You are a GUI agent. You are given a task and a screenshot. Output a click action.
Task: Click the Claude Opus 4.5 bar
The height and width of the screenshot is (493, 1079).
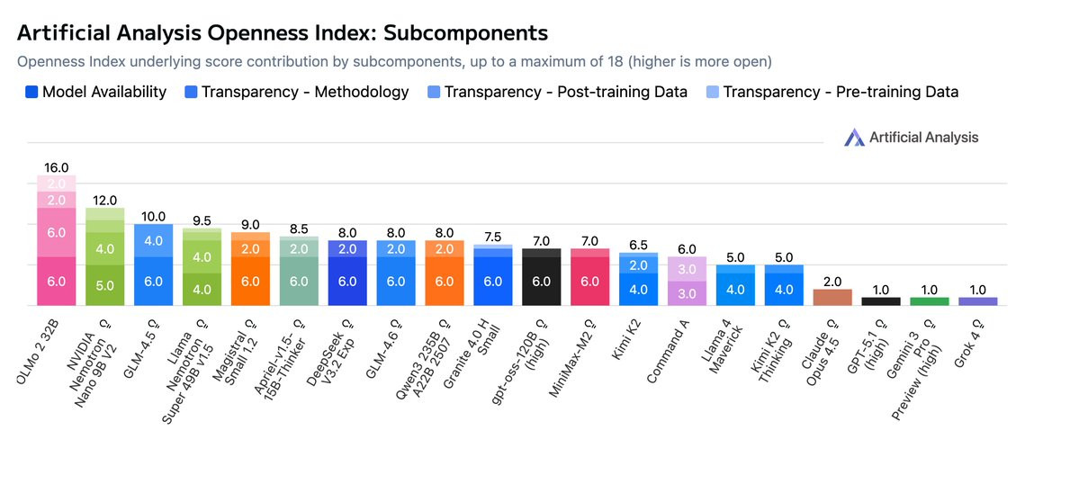coord(832,297)
